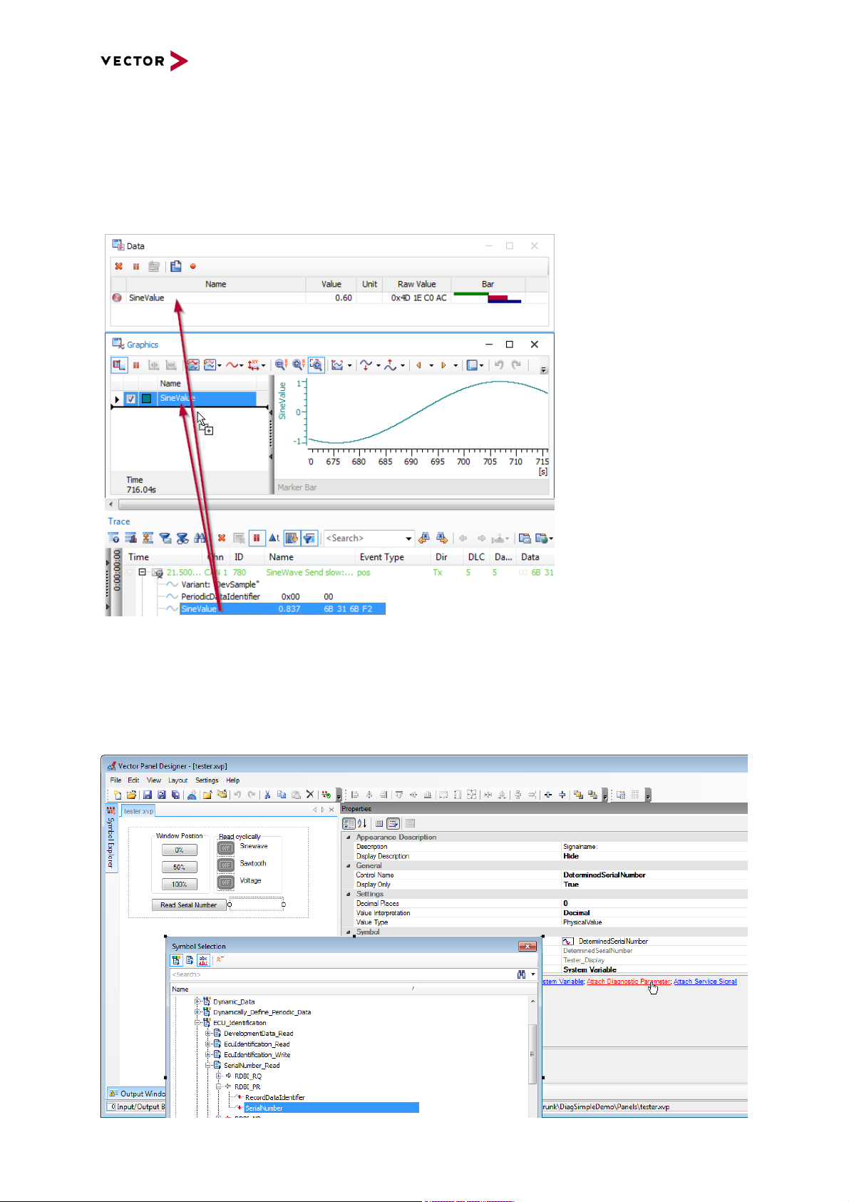This screenshot has height=1202, width=849.
Task: Click the delete (red X) icon in Data window
Action: 118,266
